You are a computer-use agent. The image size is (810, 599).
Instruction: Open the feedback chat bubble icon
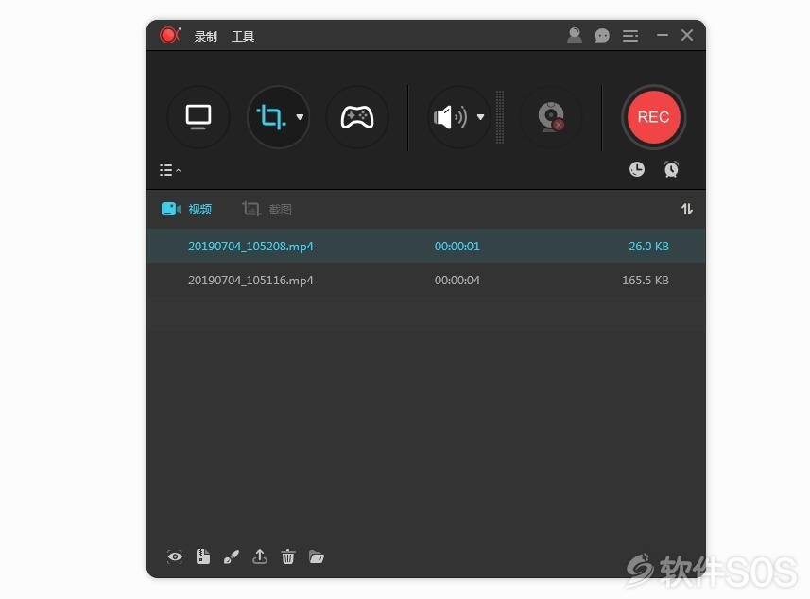click(x=602, y=36)
